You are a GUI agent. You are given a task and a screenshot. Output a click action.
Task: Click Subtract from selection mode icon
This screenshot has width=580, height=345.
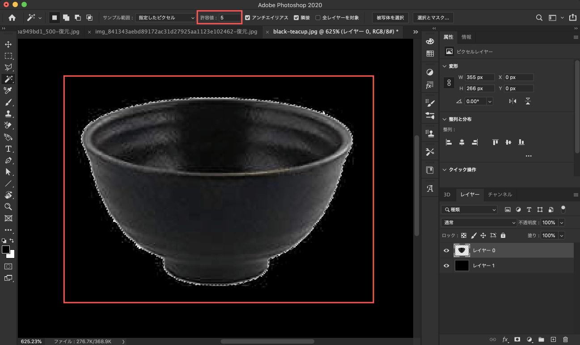click(78, 17)
